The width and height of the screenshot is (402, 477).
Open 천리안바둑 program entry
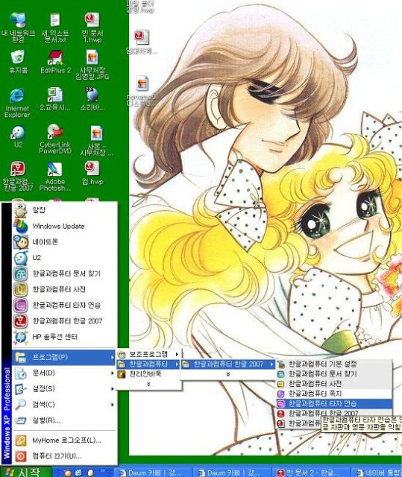pyautogui.click(x=149, y=374)
